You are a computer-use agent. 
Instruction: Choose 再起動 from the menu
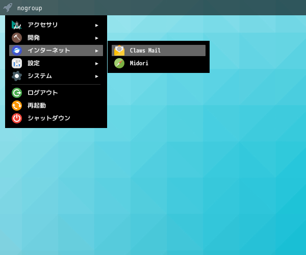point(56,106)
